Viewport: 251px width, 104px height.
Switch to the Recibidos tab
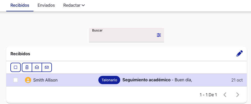[x=20, y=5]
